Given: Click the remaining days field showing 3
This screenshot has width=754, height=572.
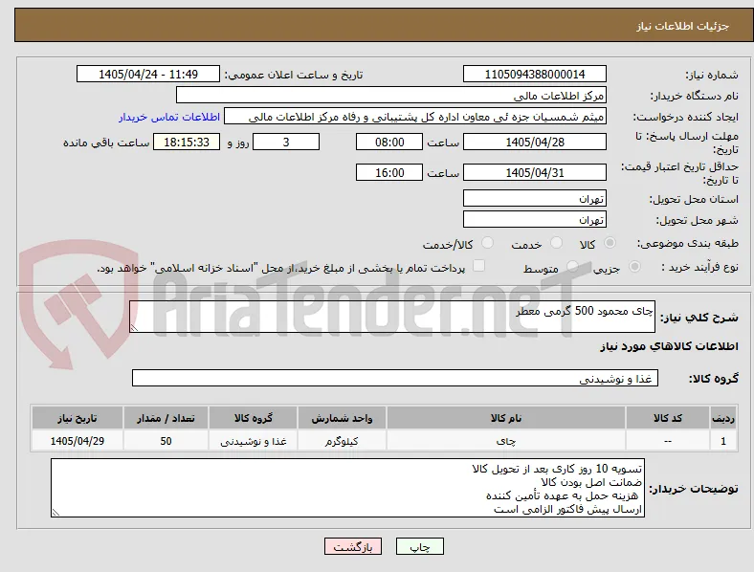Looking at the screenshot, I should [286, 142].
